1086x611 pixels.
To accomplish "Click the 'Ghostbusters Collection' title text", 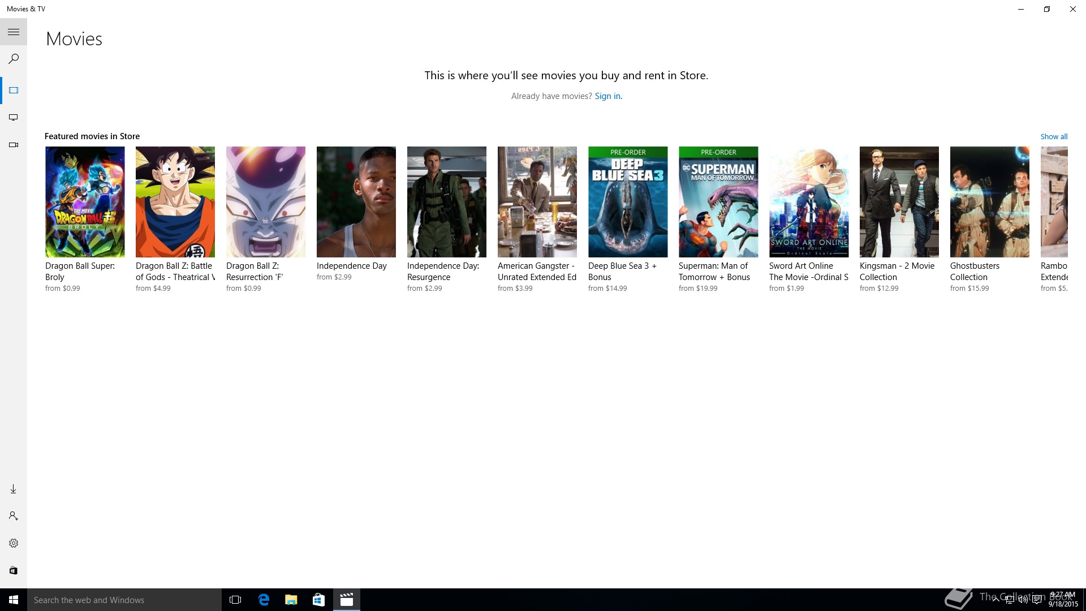I will pos(975,272).
